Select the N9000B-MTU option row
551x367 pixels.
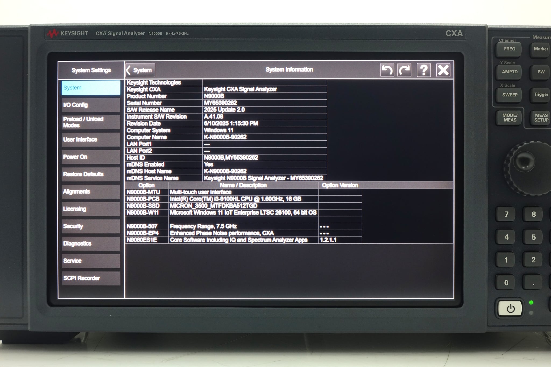(243, 192)
